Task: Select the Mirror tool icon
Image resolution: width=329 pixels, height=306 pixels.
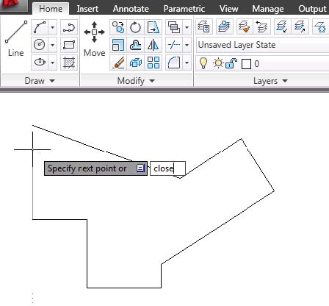Action: [x=153, y=45]
